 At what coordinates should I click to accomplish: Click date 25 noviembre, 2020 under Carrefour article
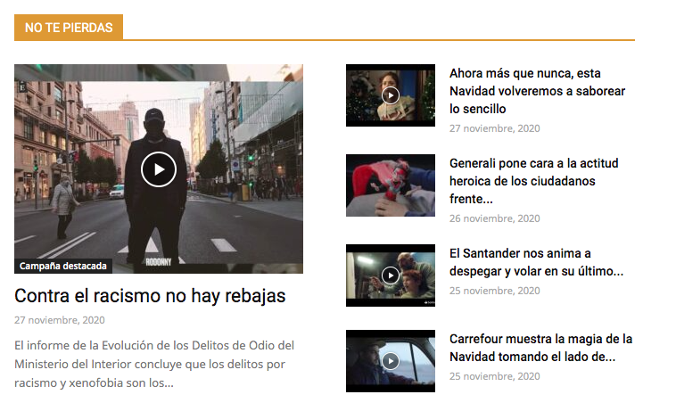(494, 376)
